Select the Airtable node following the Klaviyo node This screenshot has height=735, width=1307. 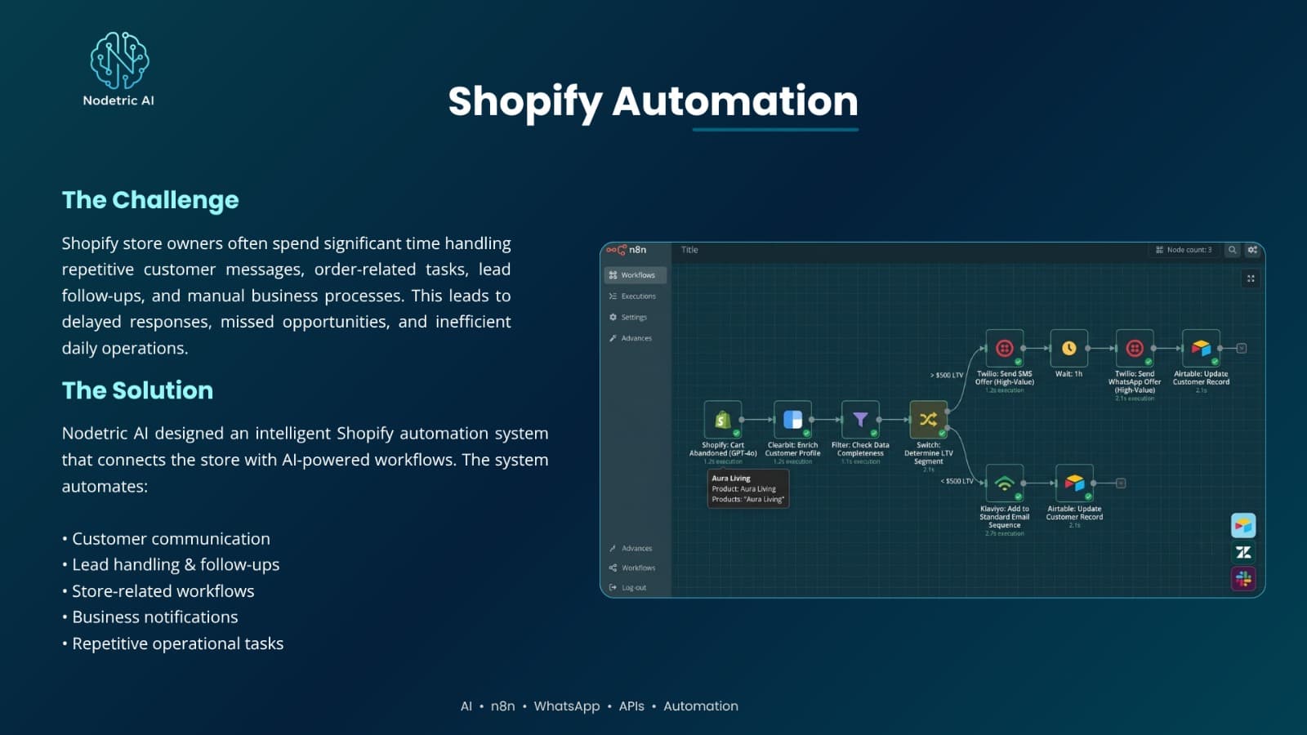1074,483
